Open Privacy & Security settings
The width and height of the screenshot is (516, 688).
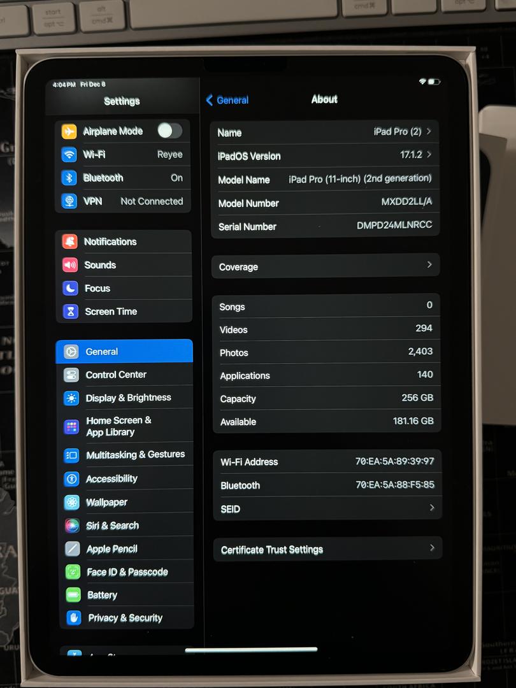[127, 618]
